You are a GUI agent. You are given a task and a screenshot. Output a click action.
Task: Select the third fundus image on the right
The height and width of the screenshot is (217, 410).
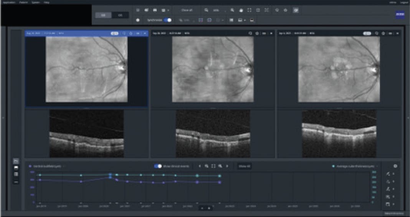point(339,69)
